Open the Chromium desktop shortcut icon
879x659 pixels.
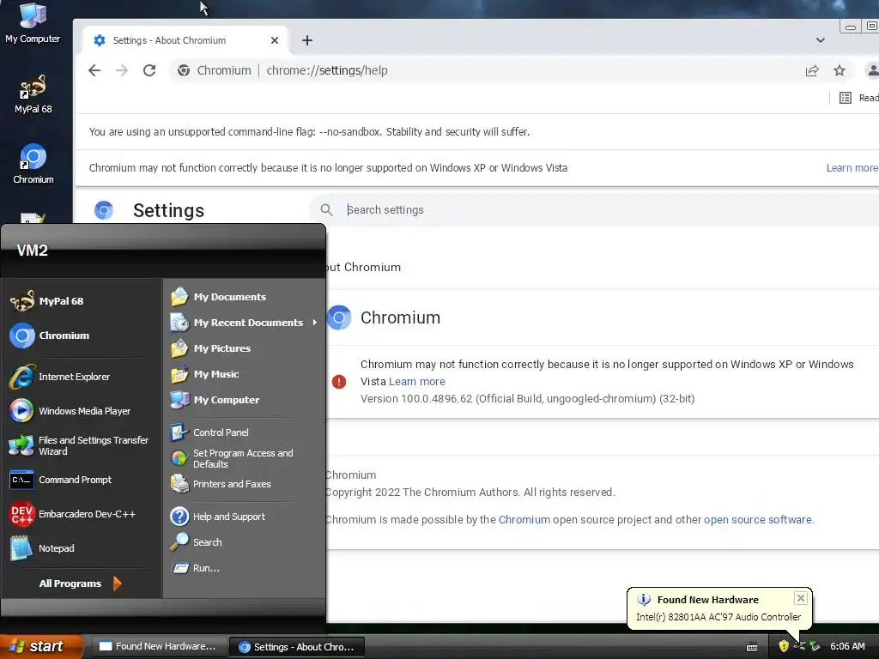coord(33,164)
